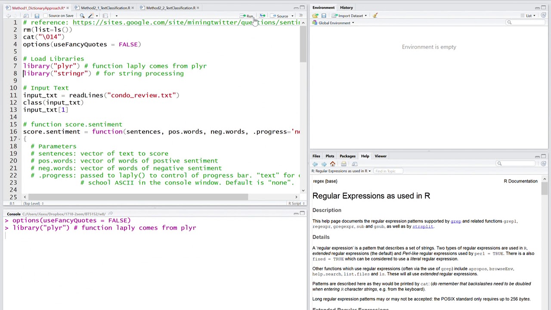551x310 pixels.
Task: Switch to the Files tab
Action: [x=316, y=156]
